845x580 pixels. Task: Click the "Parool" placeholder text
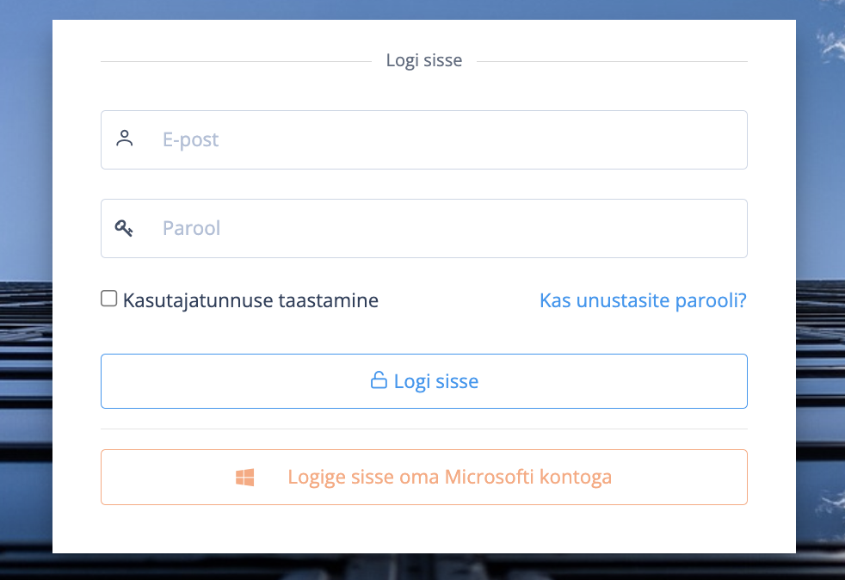tap(191, 229)
